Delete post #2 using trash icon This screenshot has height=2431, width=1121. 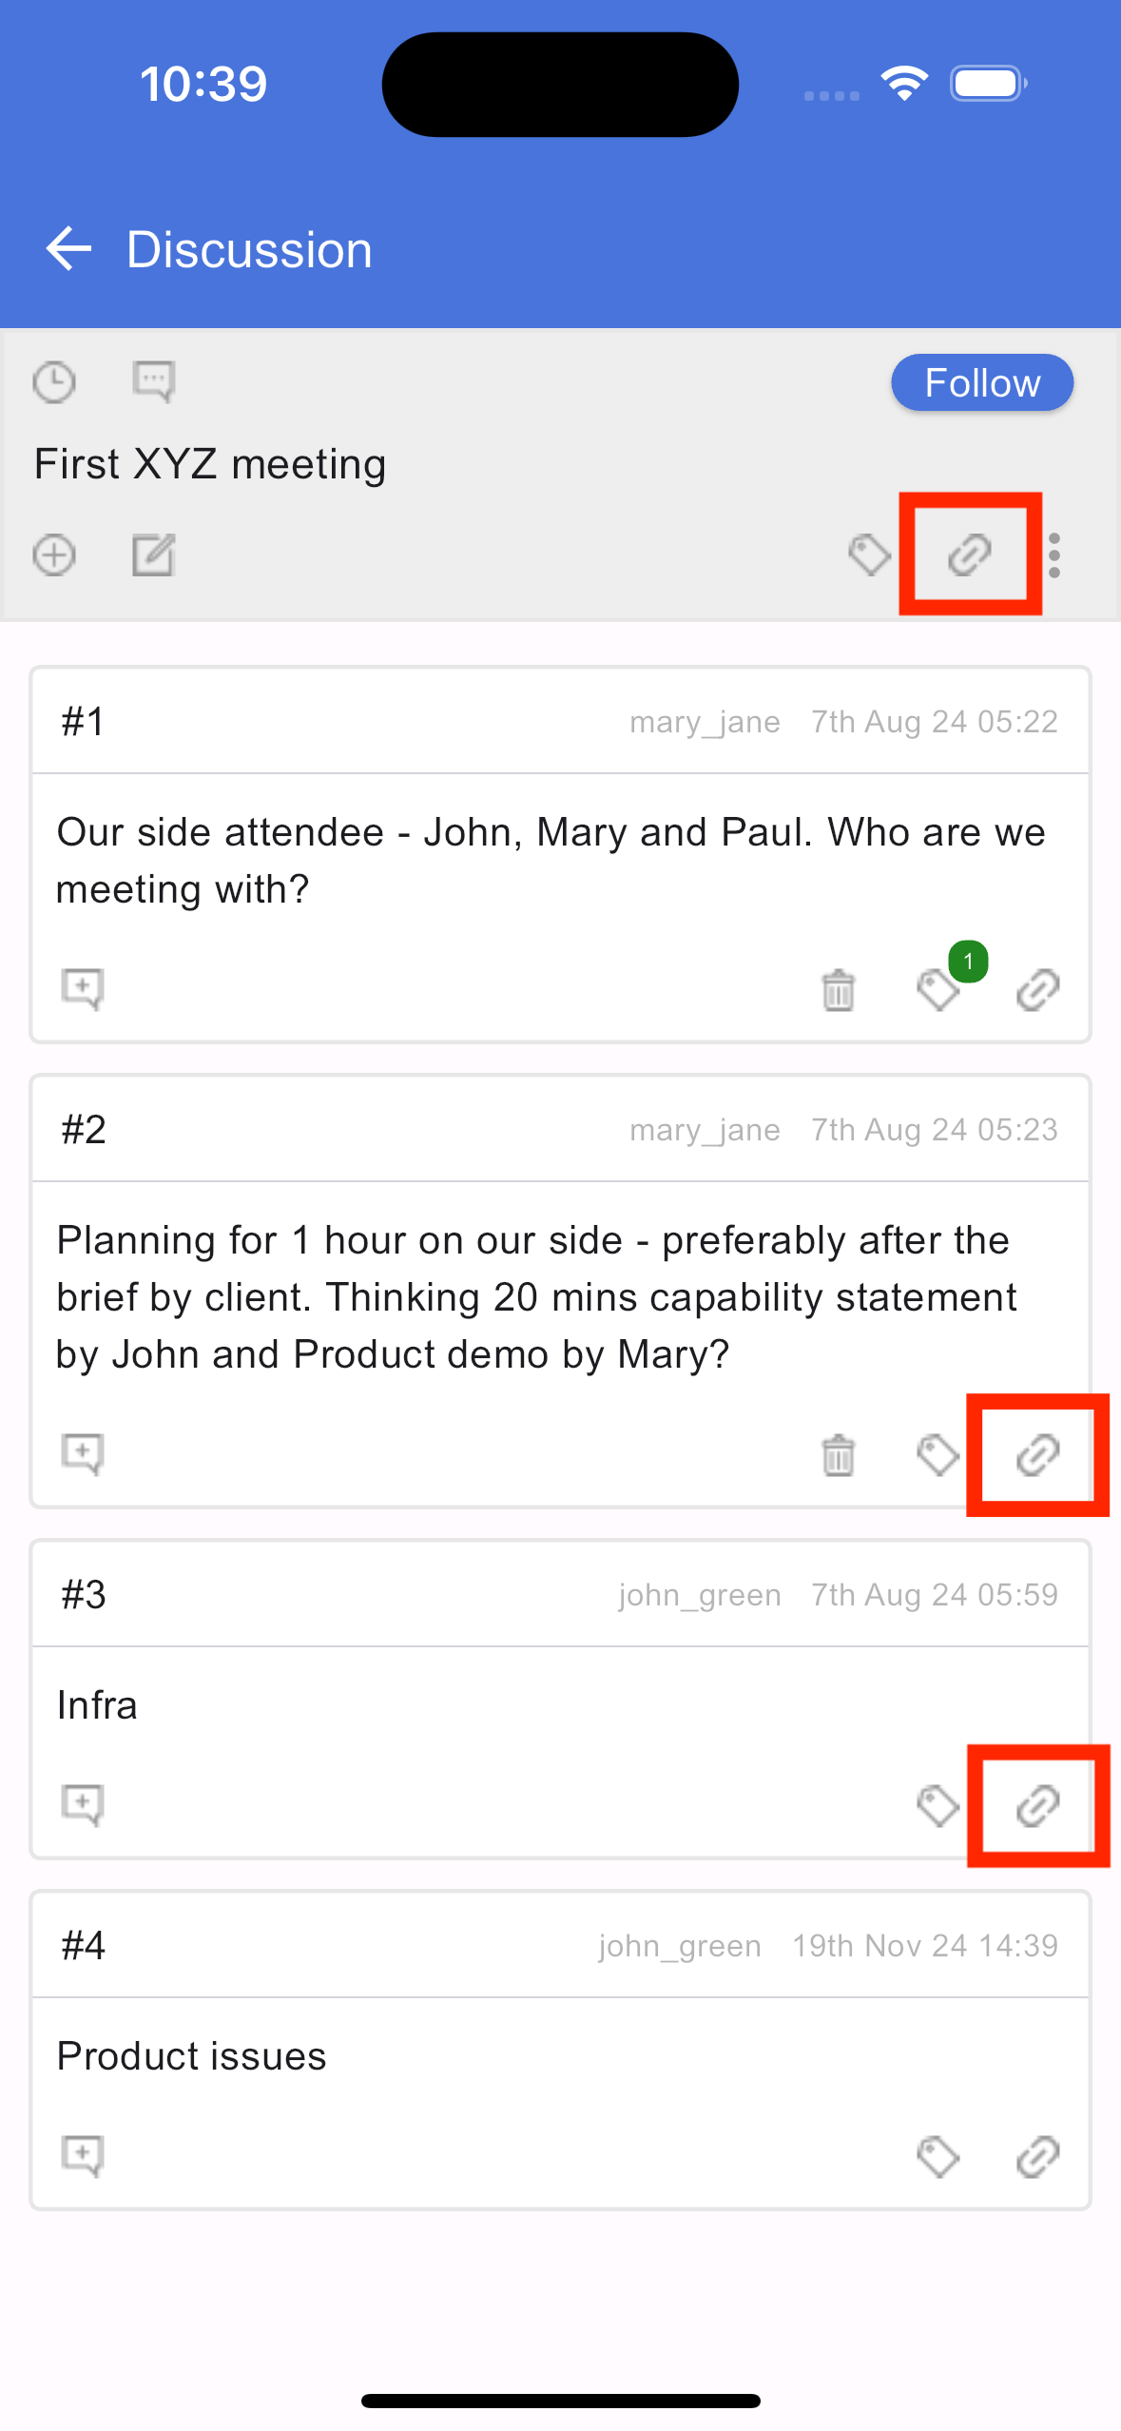pos(839,1454)
